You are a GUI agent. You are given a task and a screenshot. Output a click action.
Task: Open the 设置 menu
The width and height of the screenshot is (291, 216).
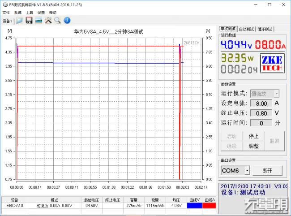click(41, 13)
